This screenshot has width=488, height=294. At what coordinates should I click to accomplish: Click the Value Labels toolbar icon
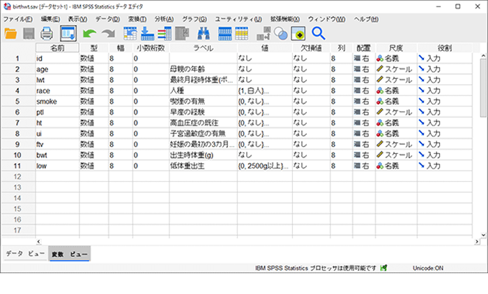click(x=264, y=33)
